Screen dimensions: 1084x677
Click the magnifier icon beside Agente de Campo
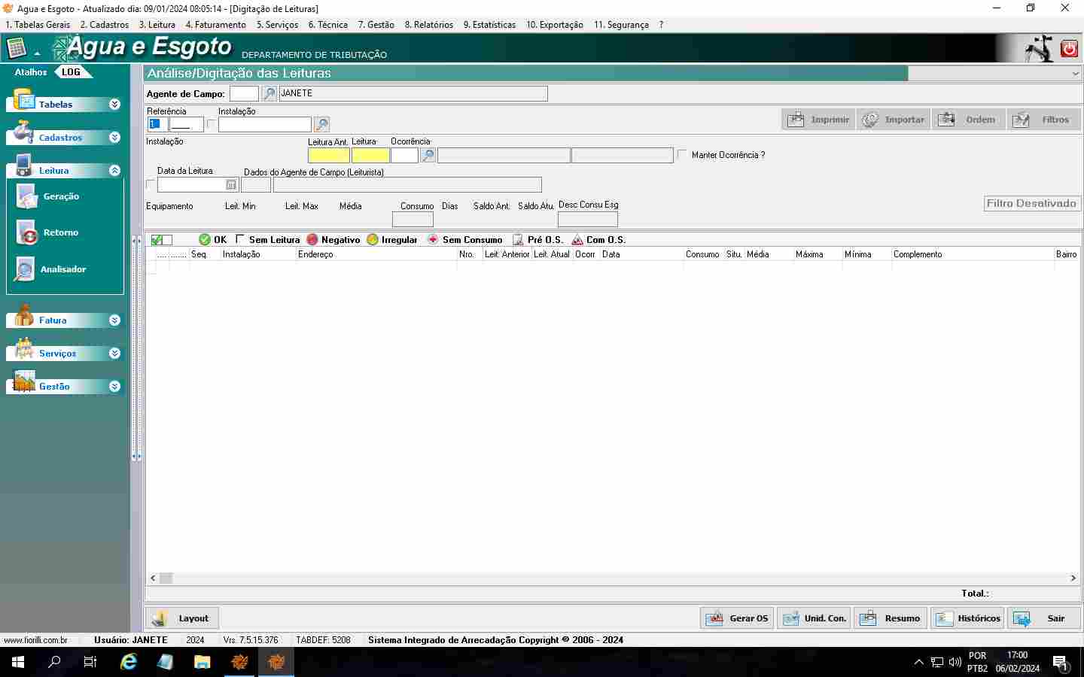click(x=269, y=94)
